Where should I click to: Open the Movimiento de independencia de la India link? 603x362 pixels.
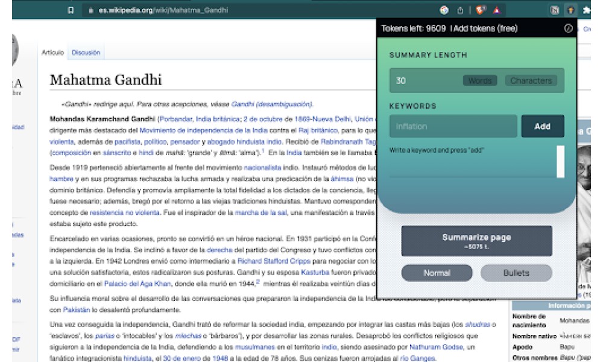[203, 130]
